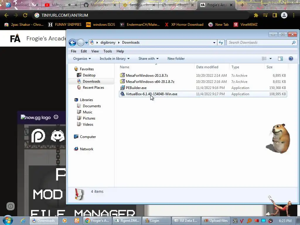Toggle the preview pane icon
300x225 pixels.
[x=280, y=59]
